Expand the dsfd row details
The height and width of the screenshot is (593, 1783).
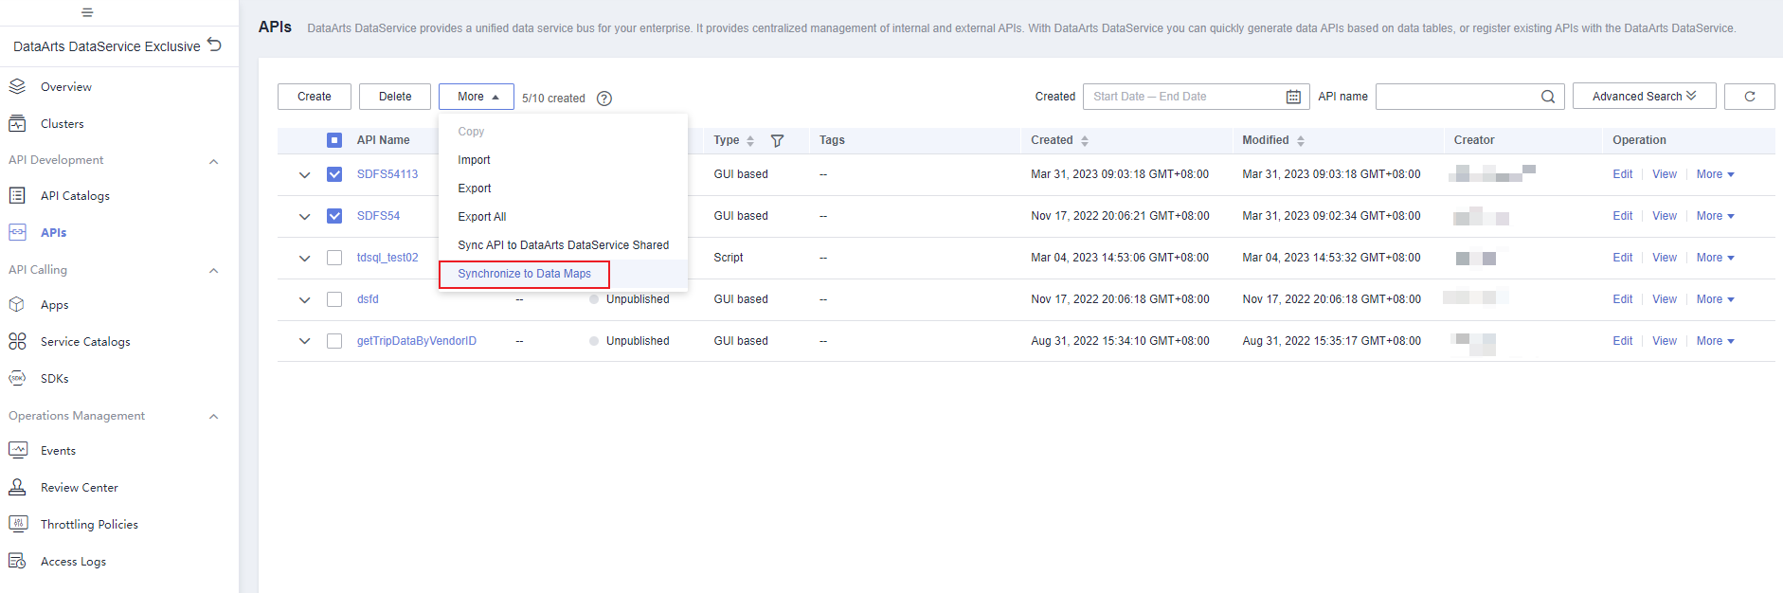point(304,300)
